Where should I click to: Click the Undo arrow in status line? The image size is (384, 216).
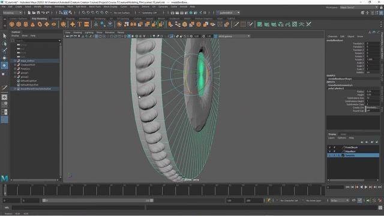pos(43,13)
